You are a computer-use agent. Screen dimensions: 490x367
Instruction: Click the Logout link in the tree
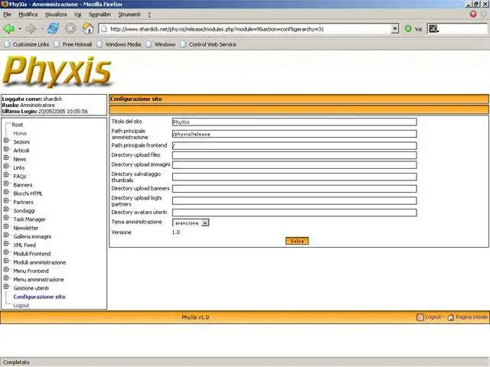[x=21, y=305]
